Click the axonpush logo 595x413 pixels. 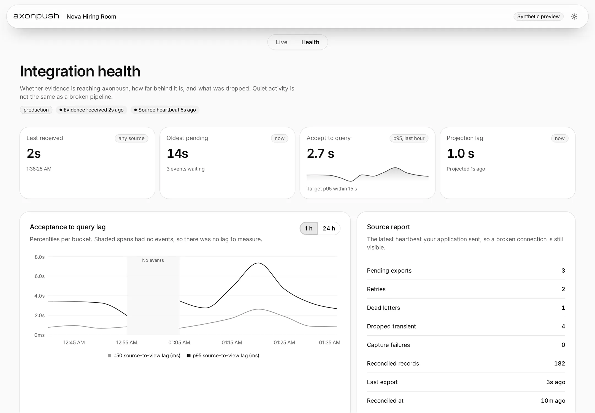pyautogui.click(x=36, y=16)
